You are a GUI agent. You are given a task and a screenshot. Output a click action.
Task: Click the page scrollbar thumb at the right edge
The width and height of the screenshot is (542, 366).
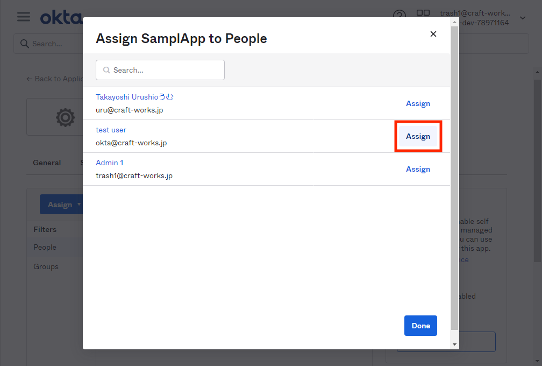[x=537, y=171]
